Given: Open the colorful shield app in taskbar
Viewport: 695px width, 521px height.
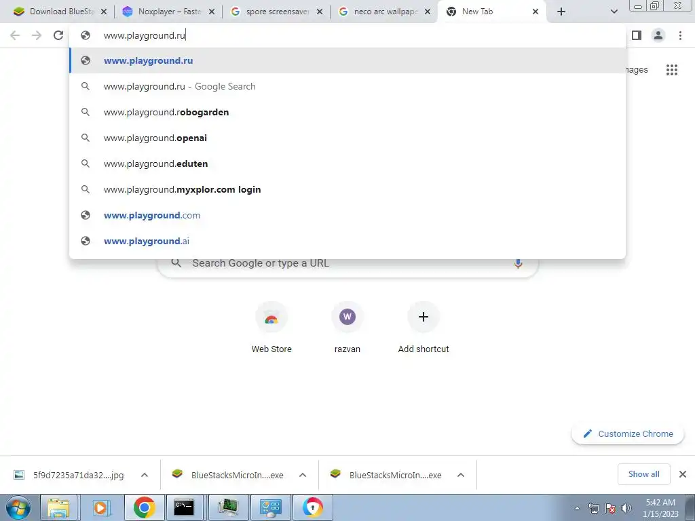Looking at the screenshot, I should [312, 507].
